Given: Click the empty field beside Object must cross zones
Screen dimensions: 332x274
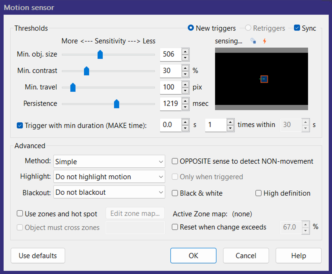Looking at the screenshot, I should [x=135, y=228].
